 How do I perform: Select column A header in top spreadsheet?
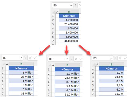point(57,11)
